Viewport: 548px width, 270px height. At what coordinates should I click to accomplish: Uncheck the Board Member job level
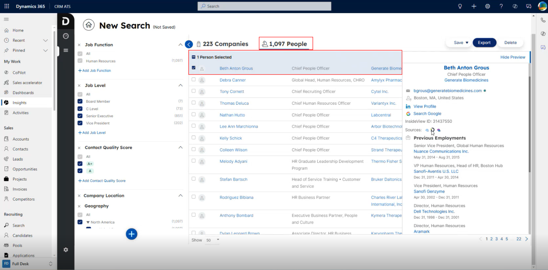80,101
